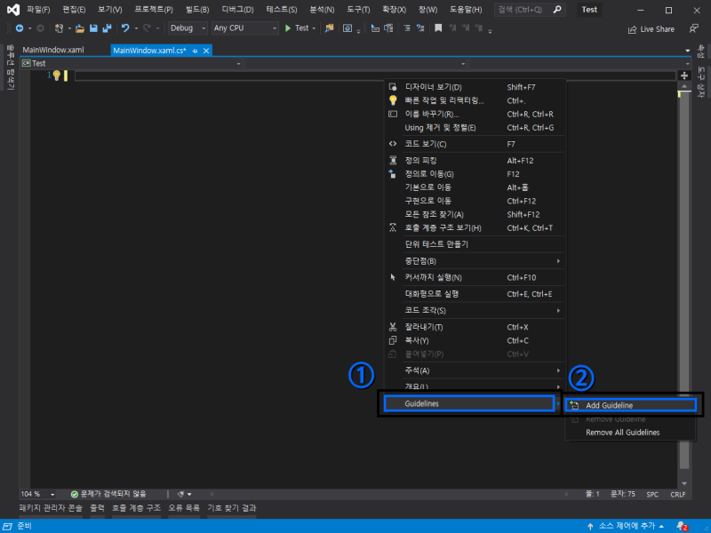This screenshot has width=711, height=533.
Task: Select 복사(Y) in context menu
Action: 474,340
